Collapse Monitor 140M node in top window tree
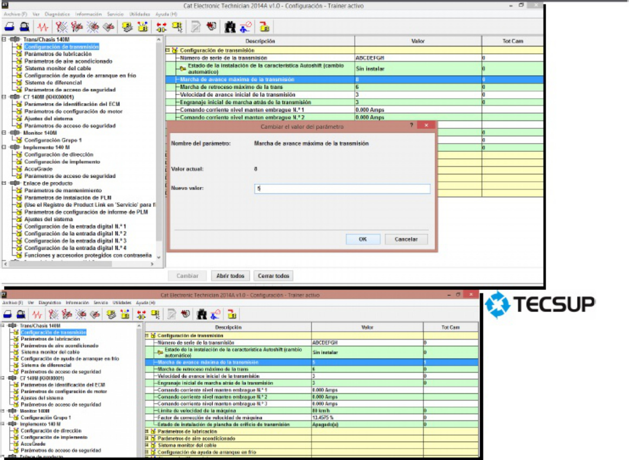This screenshot has width=629, height=460. pyautogui.click(x=4, y=133)
